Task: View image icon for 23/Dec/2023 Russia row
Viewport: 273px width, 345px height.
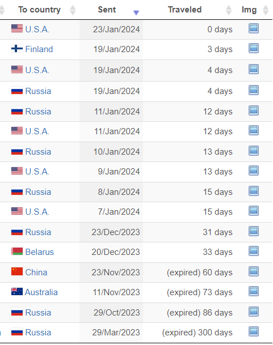Action: [254, 232]
